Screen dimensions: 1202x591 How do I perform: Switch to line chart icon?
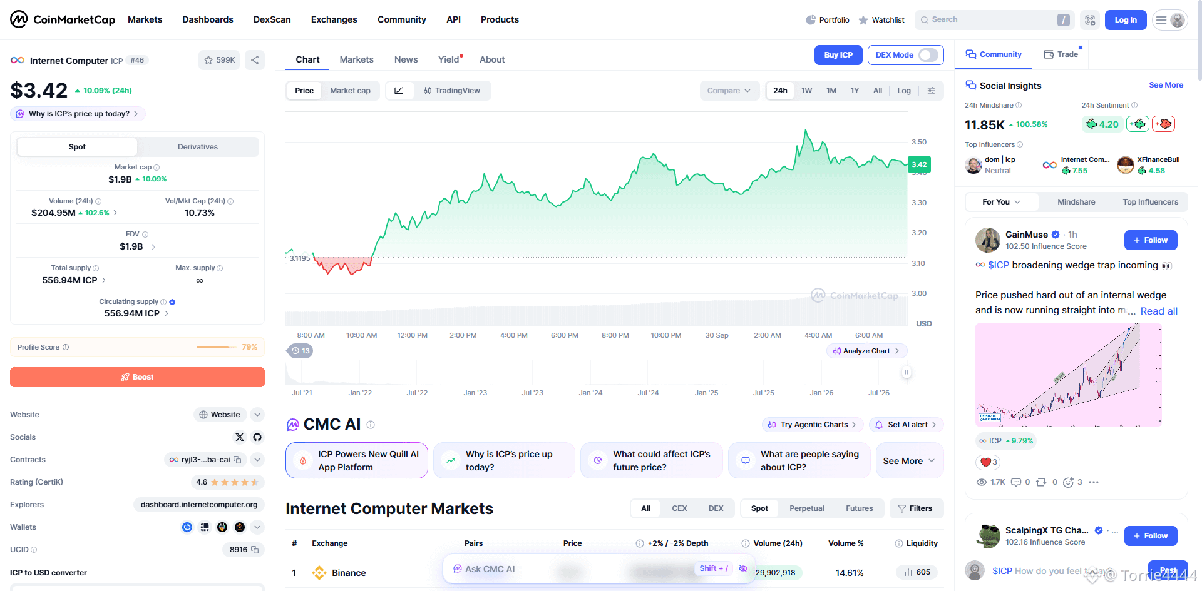click(x=399, y=91)
